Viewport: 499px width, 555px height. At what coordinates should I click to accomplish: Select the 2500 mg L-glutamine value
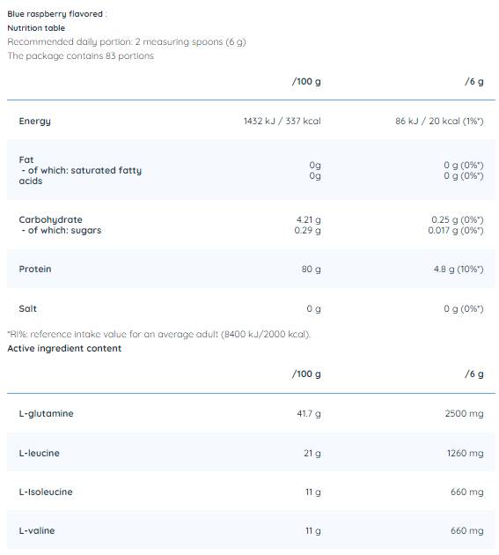tap(464, 413)
